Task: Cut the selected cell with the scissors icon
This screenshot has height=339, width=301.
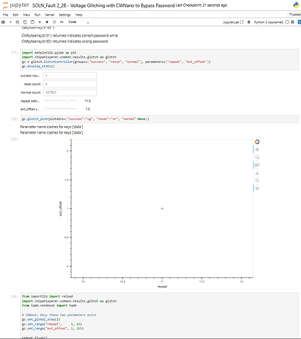Action: (x=18, y=22)
